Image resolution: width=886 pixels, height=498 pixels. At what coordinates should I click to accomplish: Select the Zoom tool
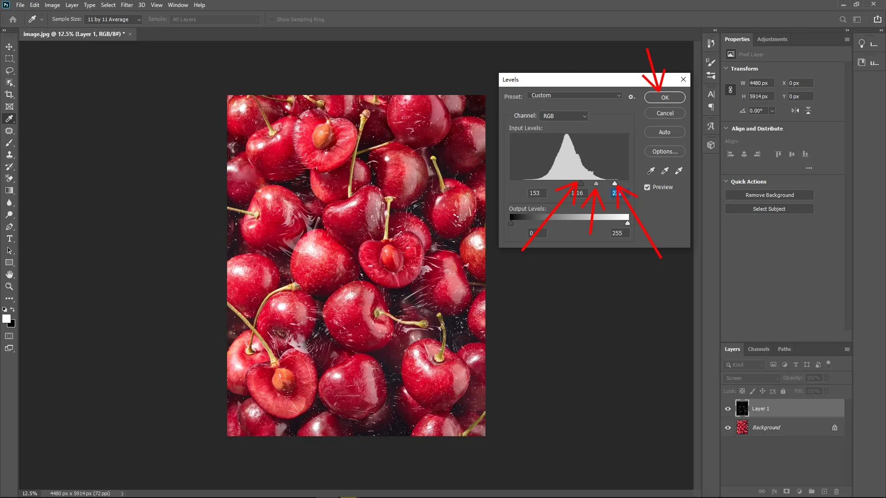pos(9,286)
